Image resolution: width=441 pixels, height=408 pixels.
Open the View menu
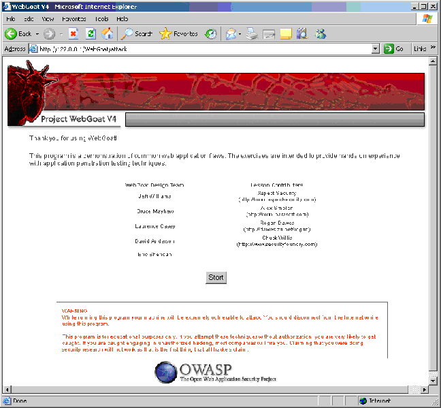(48, 19)
